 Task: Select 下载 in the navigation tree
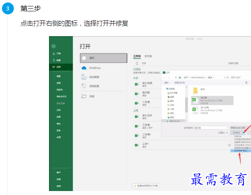tap(171, 109)
